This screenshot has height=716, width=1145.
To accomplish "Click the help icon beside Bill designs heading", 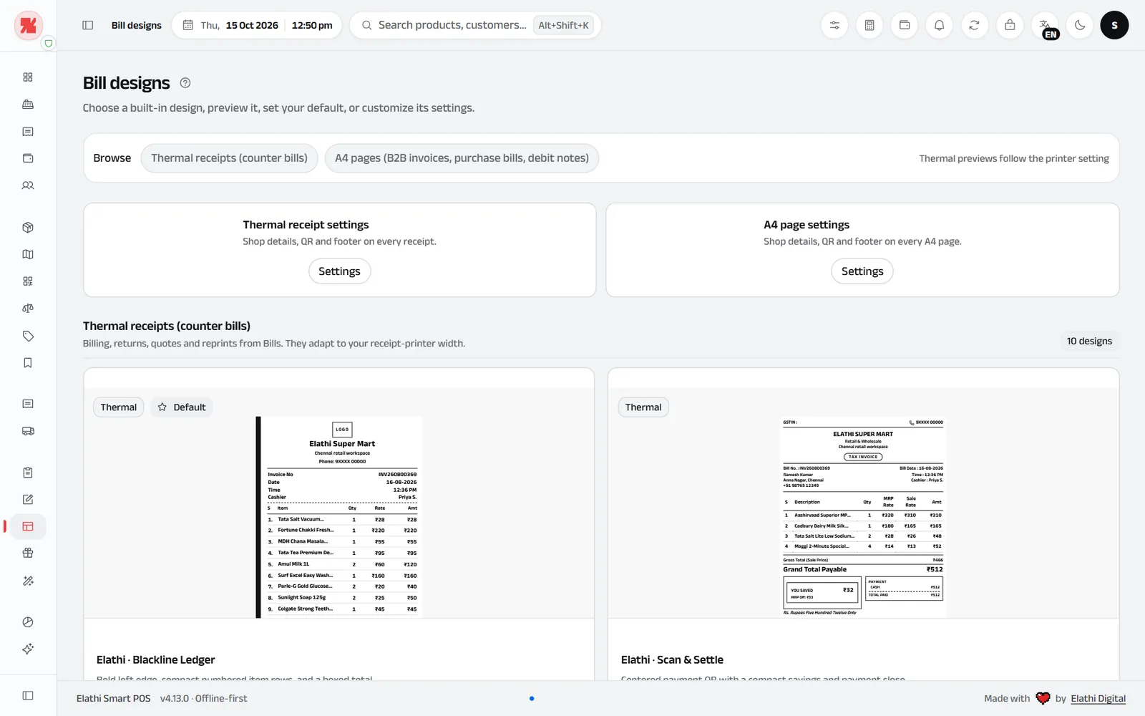I will 185,83.
